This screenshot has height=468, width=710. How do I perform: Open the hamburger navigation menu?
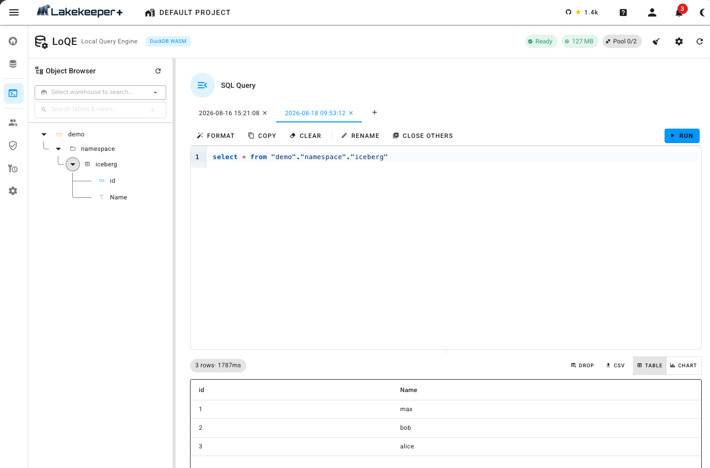pos(14,12)
